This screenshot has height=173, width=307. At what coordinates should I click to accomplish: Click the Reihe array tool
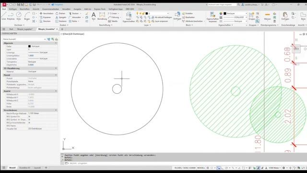click(73, 21)
